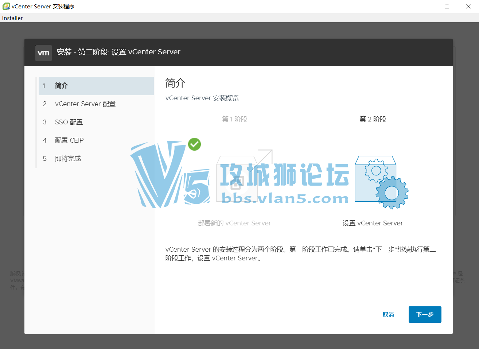Click the 部署新的 vCenter Server caption
Screen dimensions: 479x349
(x=234, y=223)
